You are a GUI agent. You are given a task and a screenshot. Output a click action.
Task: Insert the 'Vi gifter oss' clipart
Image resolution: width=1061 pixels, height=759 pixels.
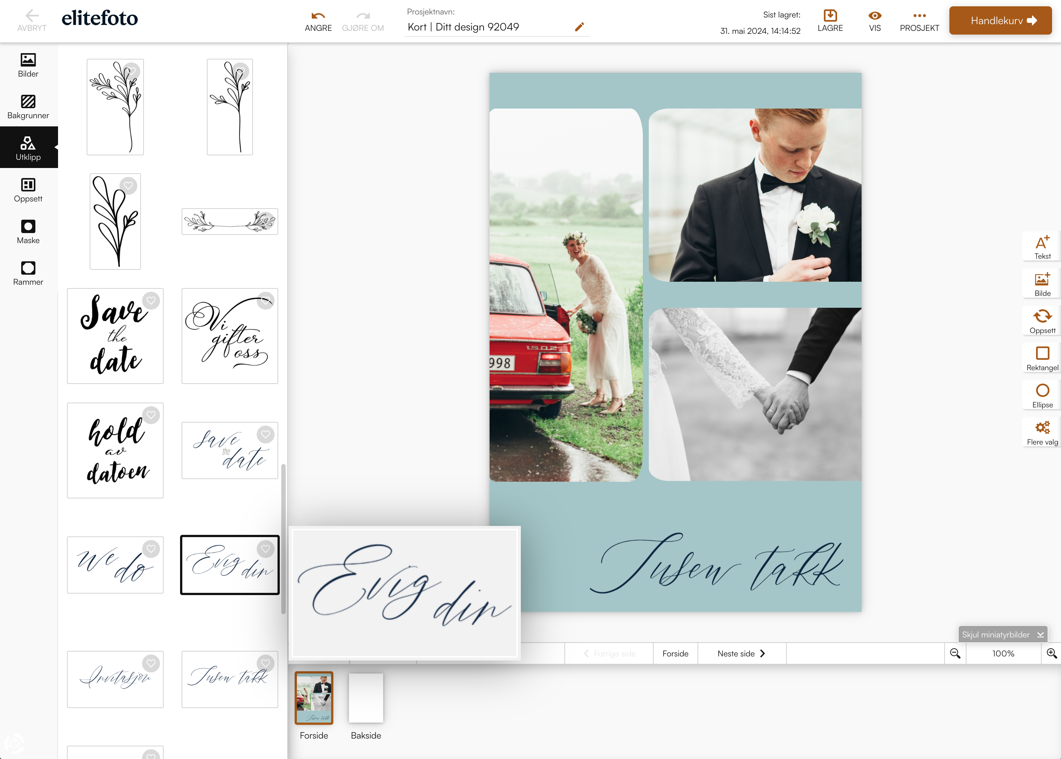(x=230, y=336)
